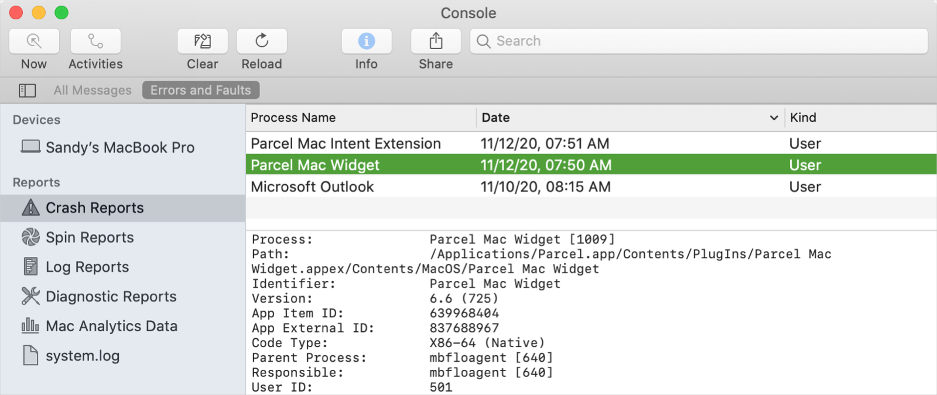Click the bar chart icon for Mac Analytics Data
937x395 pixels.
coord(30,325)
